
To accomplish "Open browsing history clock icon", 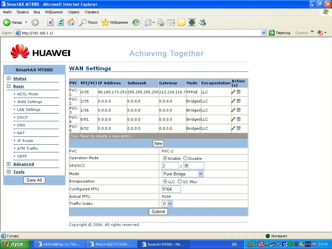I will pos(136,22).
